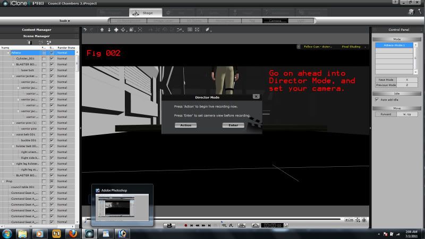Collapse the right leg holster node
Image resolution: width=425 pixels, height=239 pixels.
tap(13, 164)
